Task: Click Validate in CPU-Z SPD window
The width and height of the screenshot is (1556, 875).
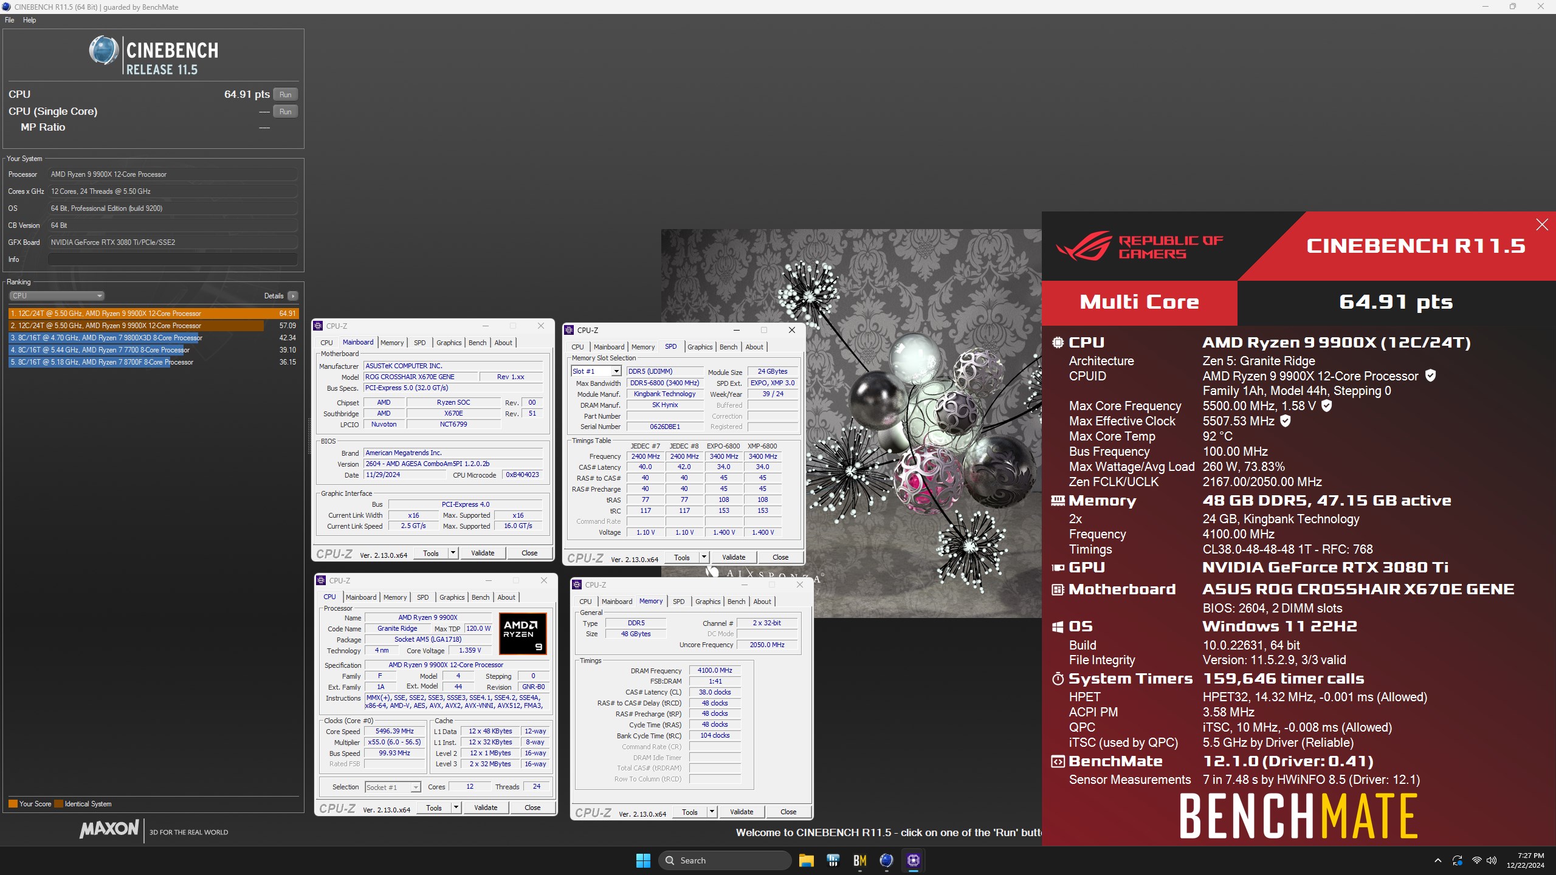Action: [734, 557]
